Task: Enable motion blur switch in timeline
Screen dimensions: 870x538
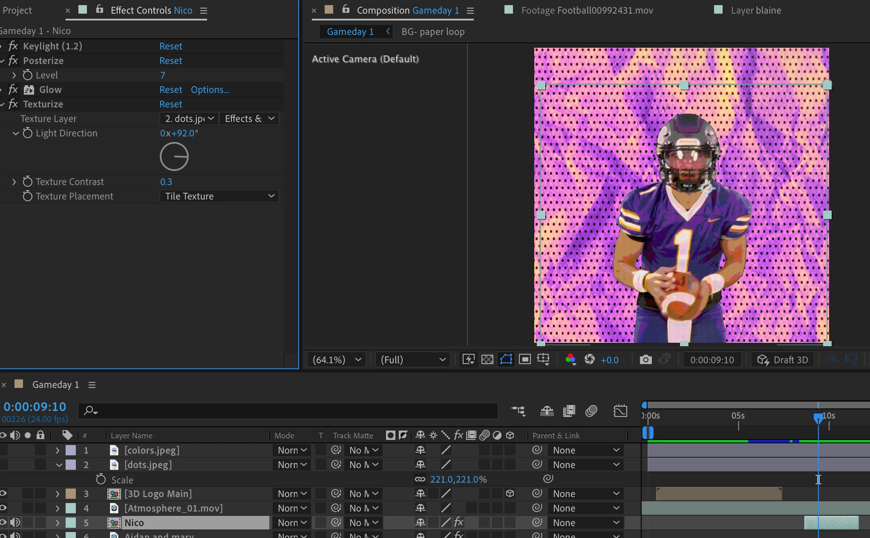Action: tap(591, 411)
